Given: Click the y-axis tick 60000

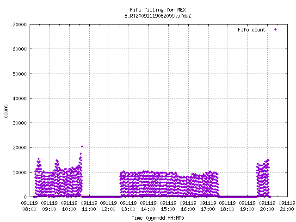Looking at the screenshot, I should click(19, 49).
